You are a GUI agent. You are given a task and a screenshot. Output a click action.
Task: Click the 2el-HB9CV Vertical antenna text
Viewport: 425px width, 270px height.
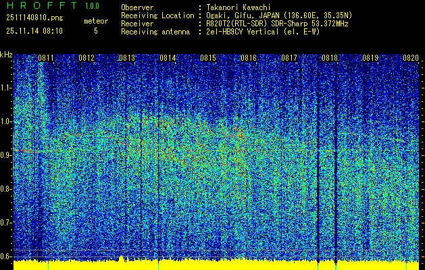263,32
